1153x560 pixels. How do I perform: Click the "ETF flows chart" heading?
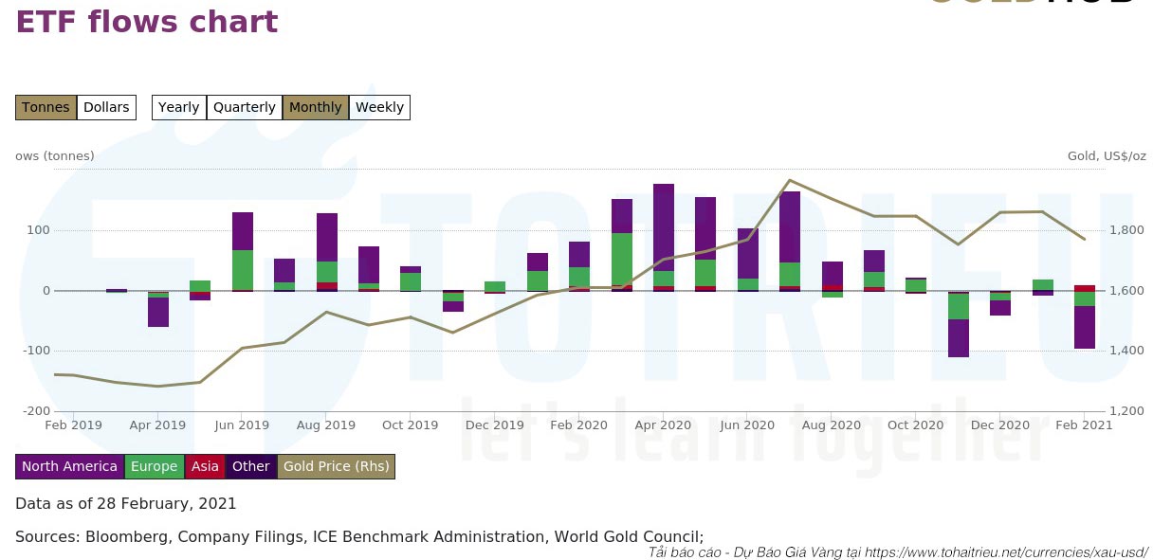[x=147, y=21]
